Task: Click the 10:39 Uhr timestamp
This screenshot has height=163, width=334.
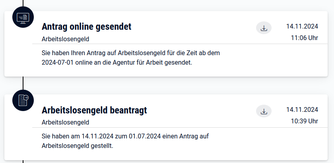Action: [x=305, y=121]
